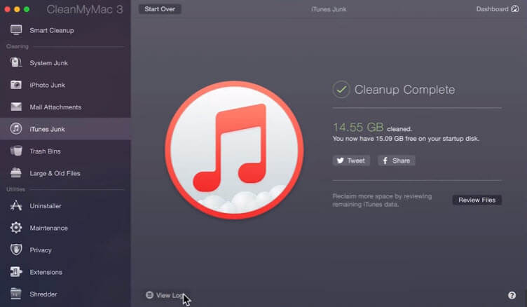Click the large iTunes logo

tap(234, 150)
